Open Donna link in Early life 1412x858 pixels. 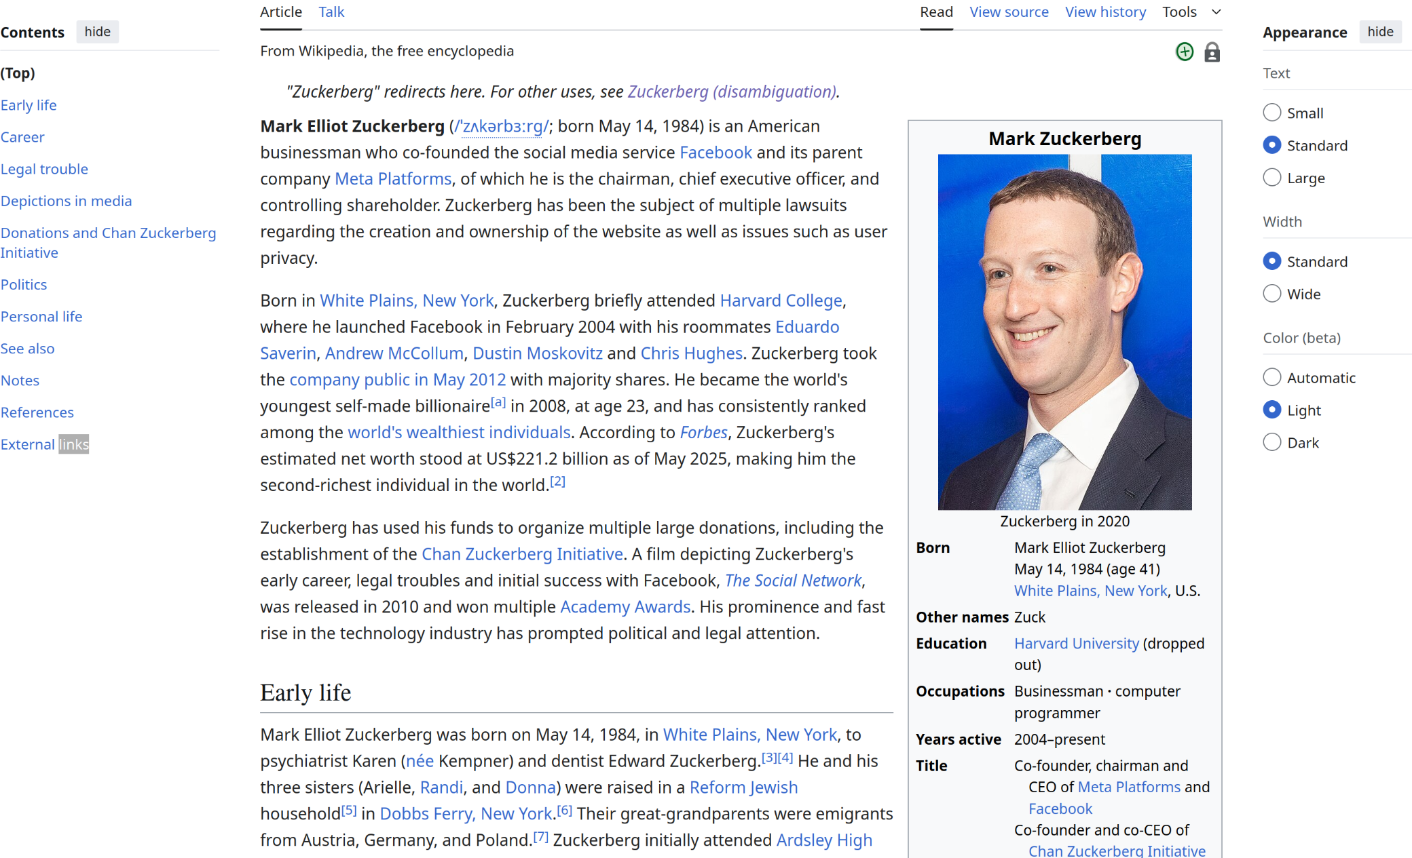[x=530, y=788]
